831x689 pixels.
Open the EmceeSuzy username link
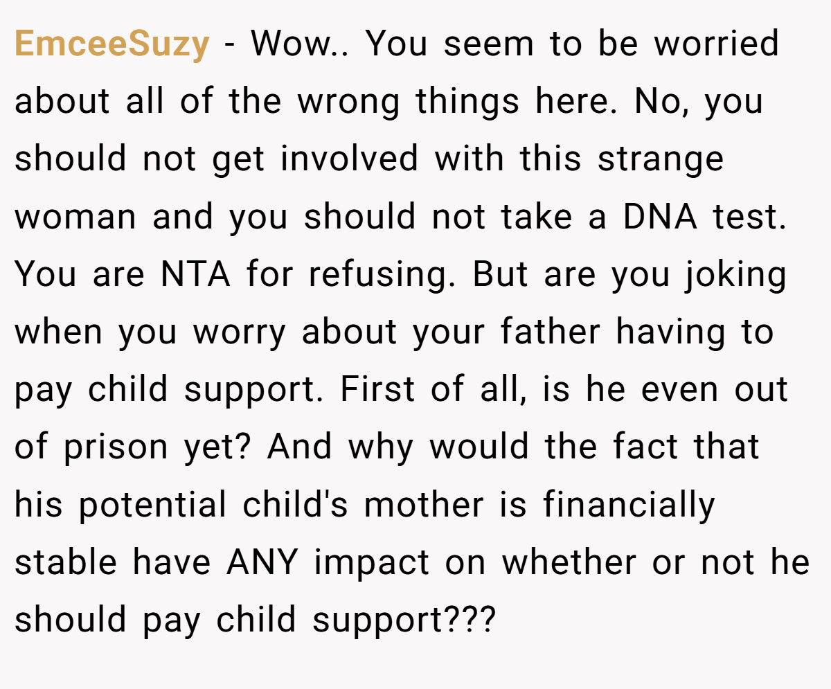coord(111,46)
